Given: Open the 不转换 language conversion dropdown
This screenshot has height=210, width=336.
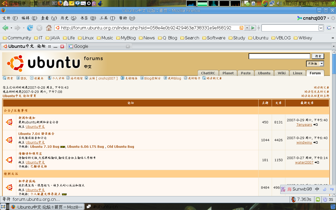Looking at the screenshot, I should click(x=322, y=64).
